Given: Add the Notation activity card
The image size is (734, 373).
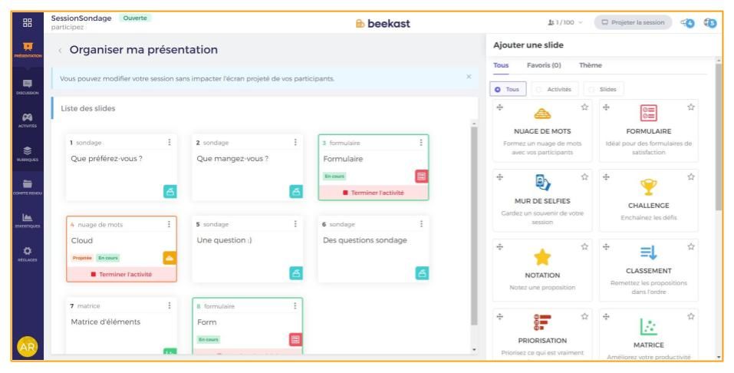Looking at the screenshot, I should click(542, 269).
